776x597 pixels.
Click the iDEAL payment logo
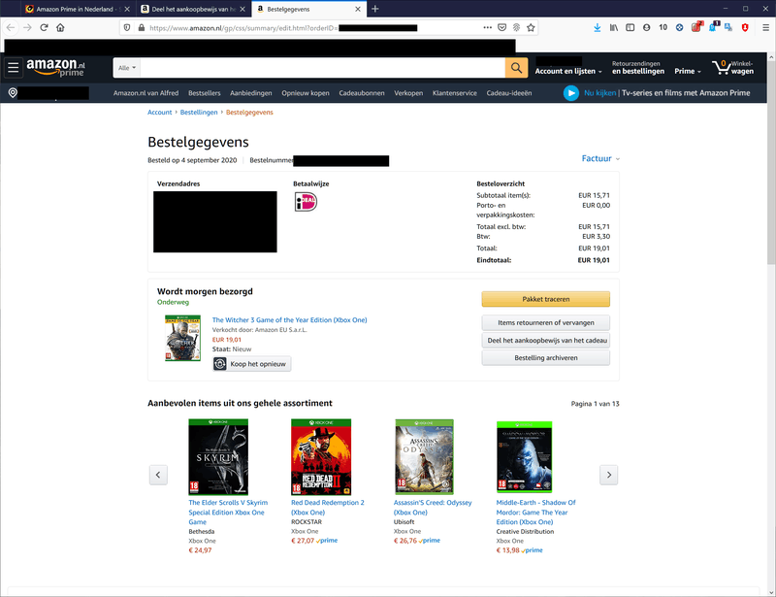click(306, 202)
